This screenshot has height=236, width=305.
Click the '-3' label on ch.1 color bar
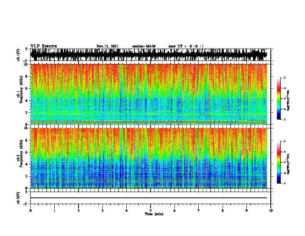284,78
